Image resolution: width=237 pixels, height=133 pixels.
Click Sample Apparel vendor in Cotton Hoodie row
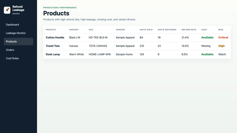[125, 38]
